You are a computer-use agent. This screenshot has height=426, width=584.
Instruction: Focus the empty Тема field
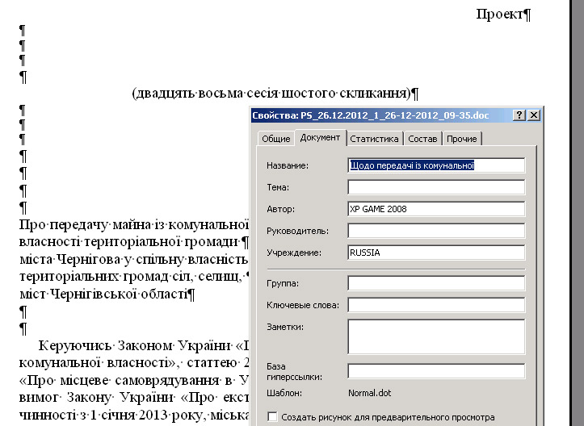[x=436, y=187]
